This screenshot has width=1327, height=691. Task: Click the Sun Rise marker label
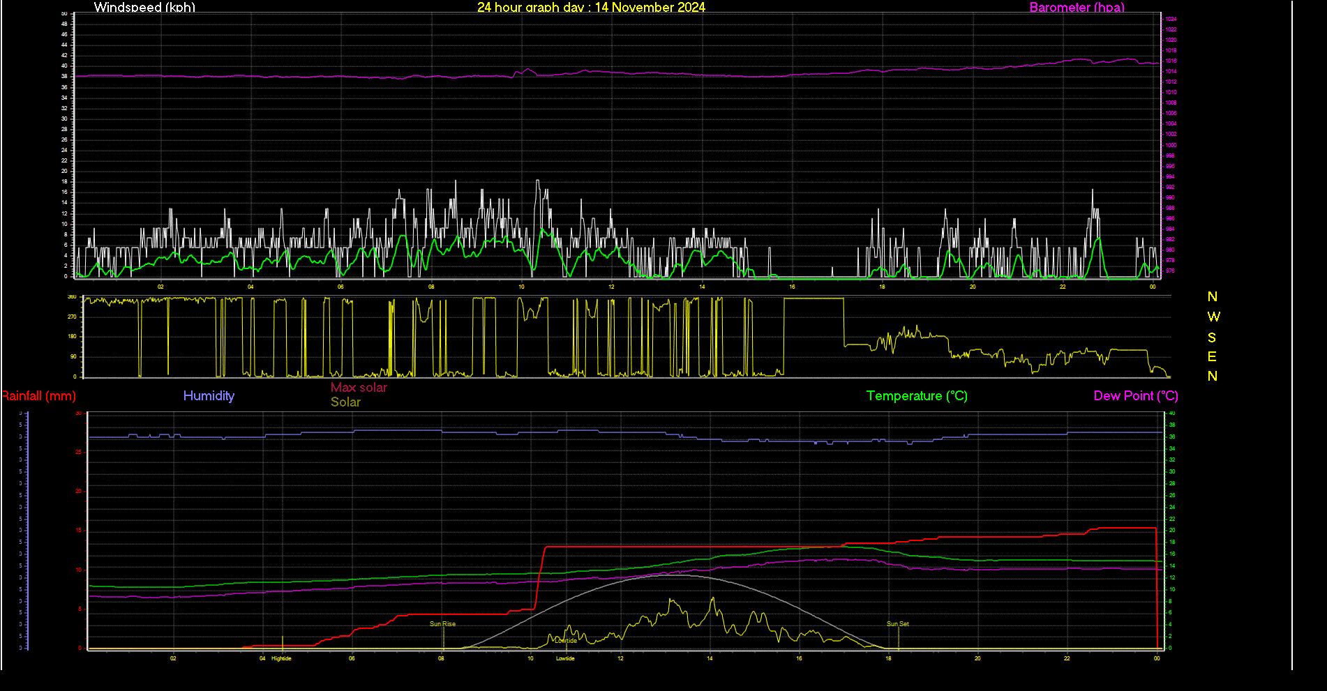point(442,624)
